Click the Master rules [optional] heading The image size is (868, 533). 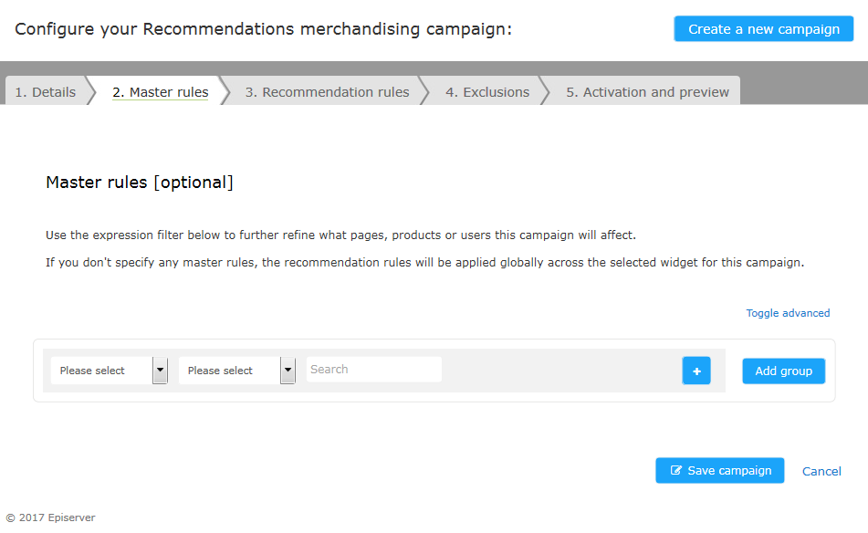coord(140,183)
